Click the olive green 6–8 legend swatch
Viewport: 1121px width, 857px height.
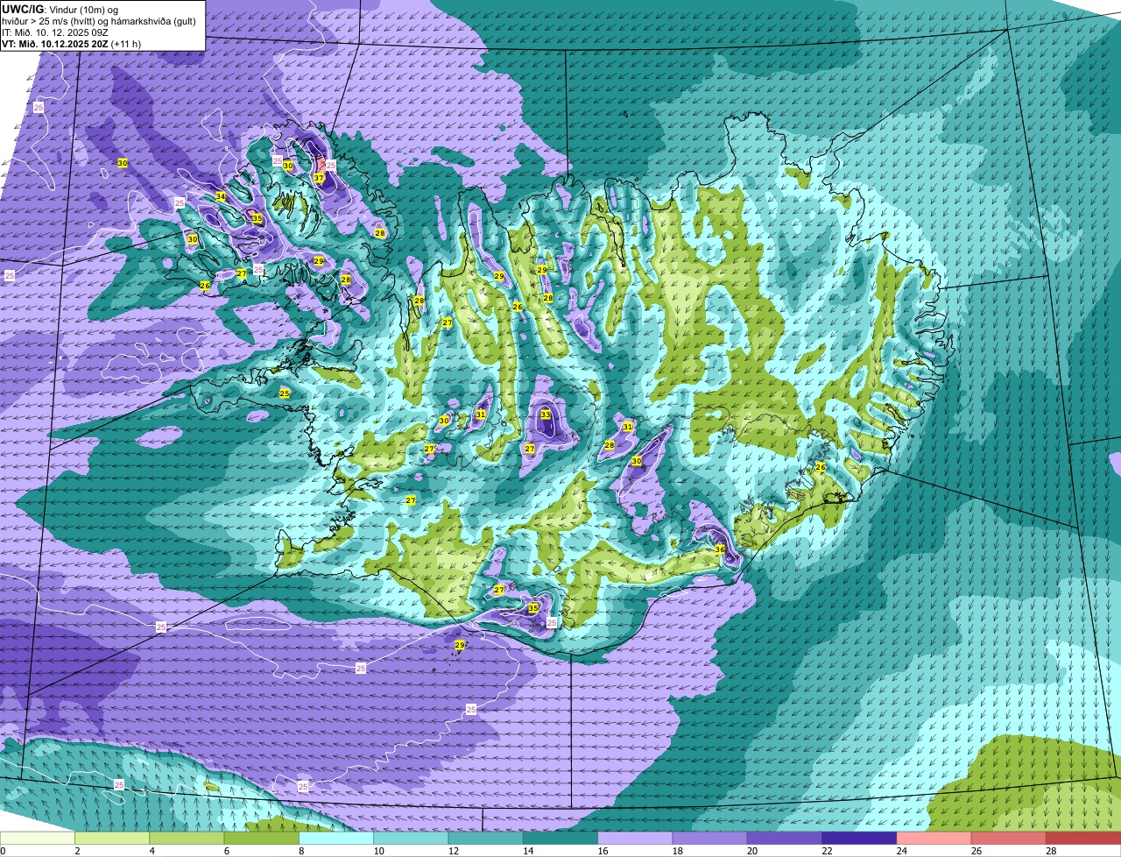point(261,839)
